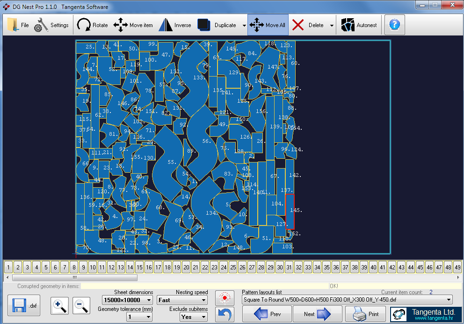The image size is (464, 324).
Task: Save layout as .dxf file
Action: (x=24, y=305)
